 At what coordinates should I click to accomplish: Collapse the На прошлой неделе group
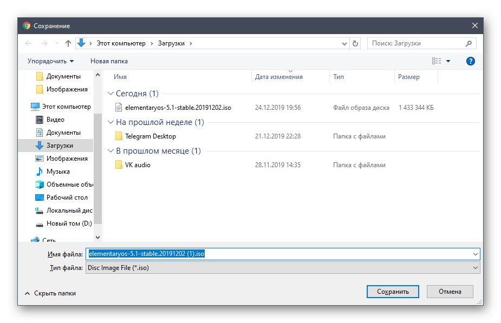[110, 122]
